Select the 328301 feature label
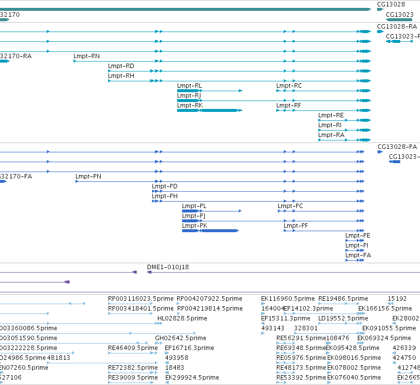The height and width of the screenshot is (385, 420). (x=306, y=328)
